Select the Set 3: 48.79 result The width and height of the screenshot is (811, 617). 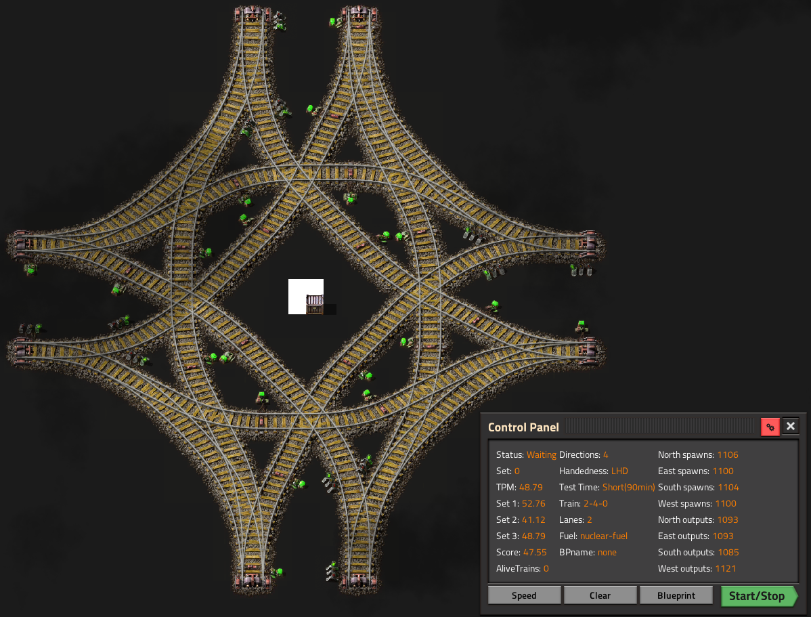point(521,536)
